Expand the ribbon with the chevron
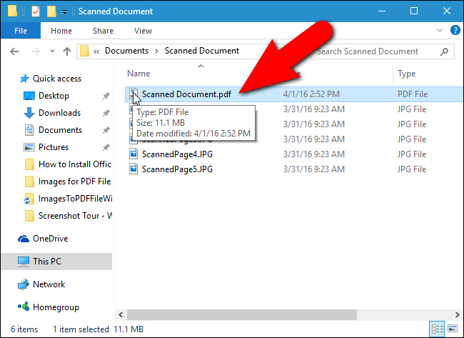Screen dimensions: 464x338 tap(440, 30)
